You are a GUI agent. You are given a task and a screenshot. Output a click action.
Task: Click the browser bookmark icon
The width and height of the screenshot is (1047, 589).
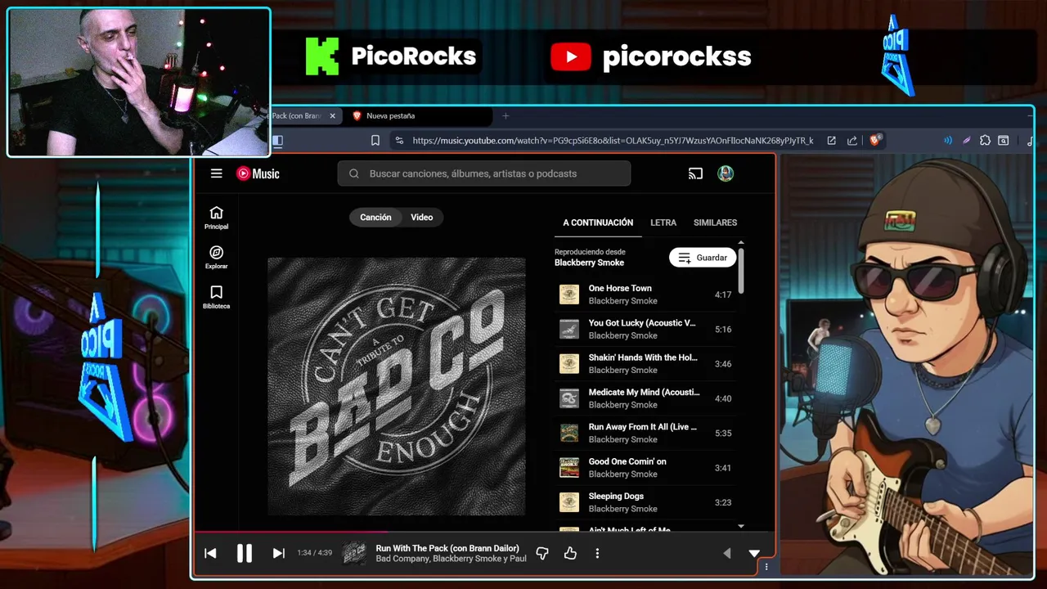pos(375,141)
